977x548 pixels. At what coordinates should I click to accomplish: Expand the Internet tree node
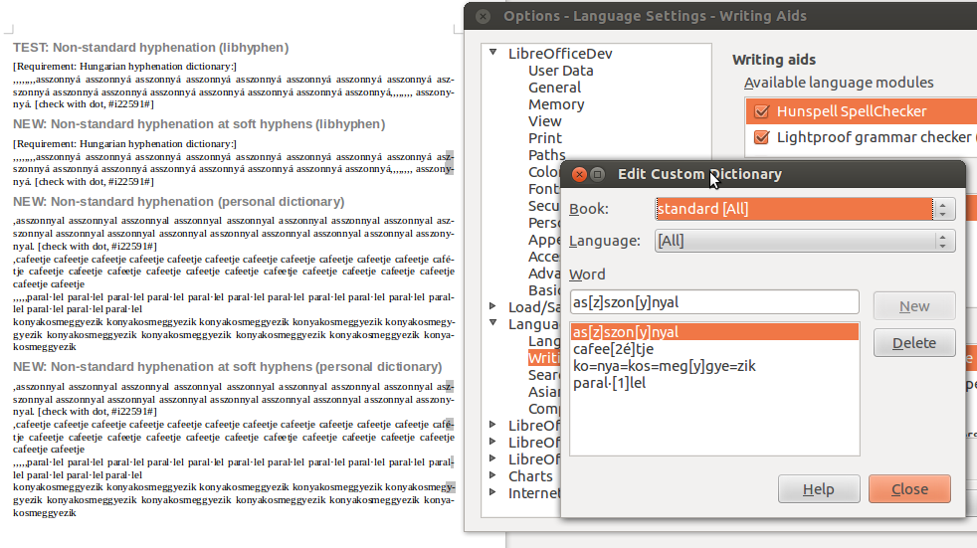(493, 492)
